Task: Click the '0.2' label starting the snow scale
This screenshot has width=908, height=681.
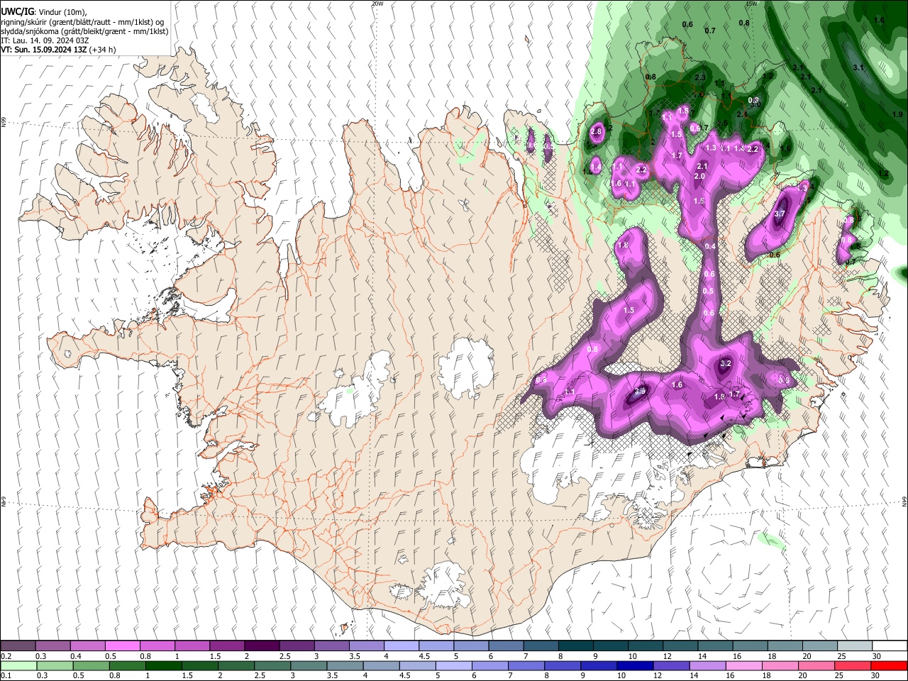Action: pos(6,656)
